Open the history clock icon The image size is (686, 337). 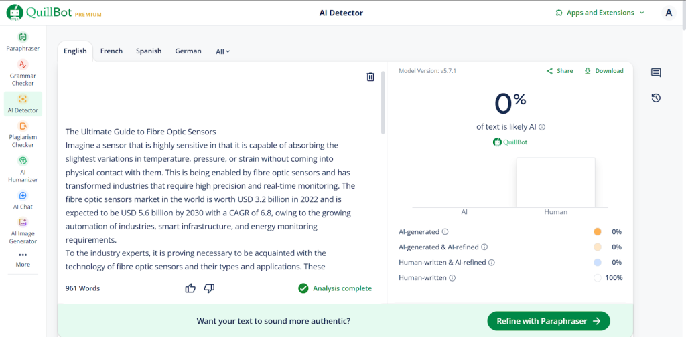tap(656, 98)
